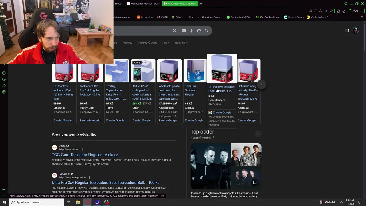Open the History clock icon in sidebar

point(4,79)
